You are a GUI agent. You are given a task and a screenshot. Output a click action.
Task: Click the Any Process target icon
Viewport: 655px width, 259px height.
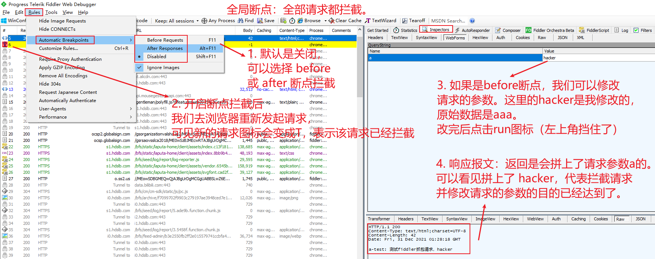pos(204,21)
